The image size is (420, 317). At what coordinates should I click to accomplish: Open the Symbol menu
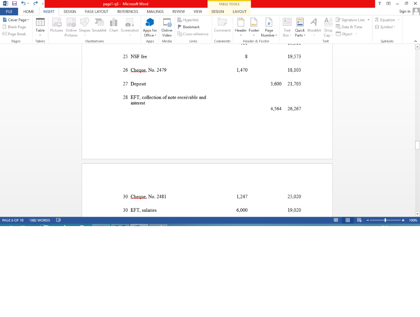tap(385, 27)
